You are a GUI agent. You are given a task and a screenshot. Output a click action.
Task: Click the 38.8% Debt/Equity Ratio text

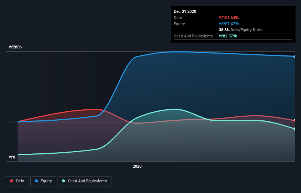pos(241,30)
